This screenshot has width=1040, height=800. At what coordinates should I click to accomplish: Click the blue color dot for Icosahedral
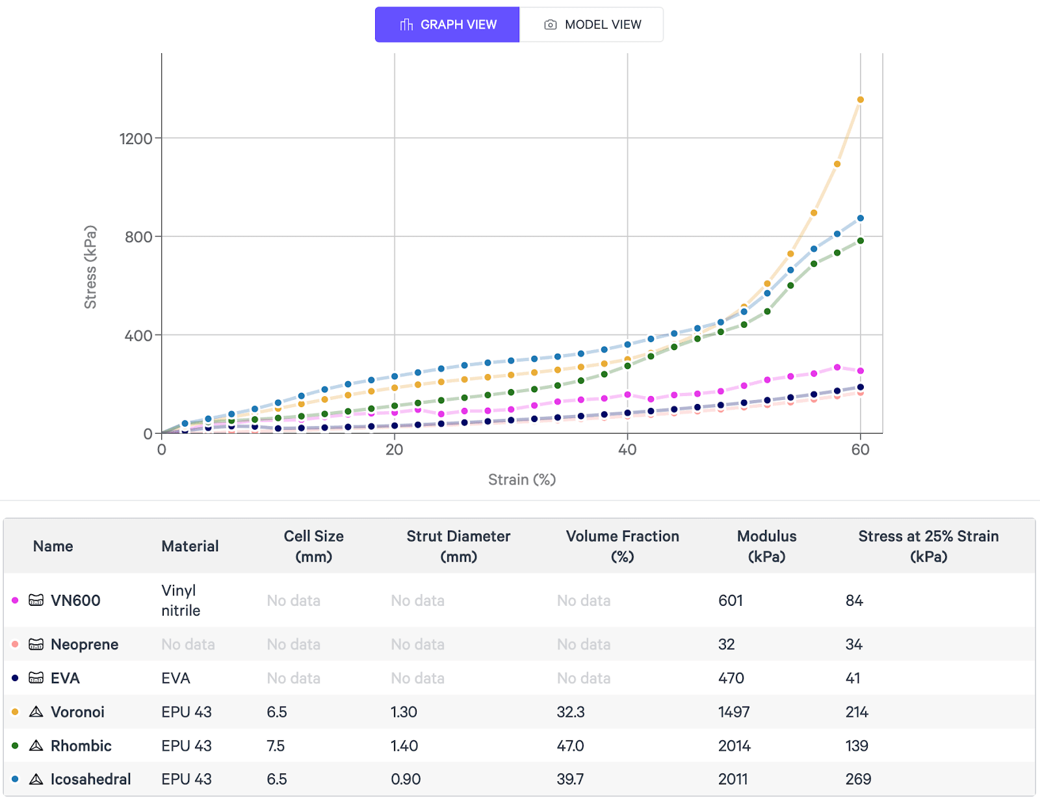pos(15,779)
